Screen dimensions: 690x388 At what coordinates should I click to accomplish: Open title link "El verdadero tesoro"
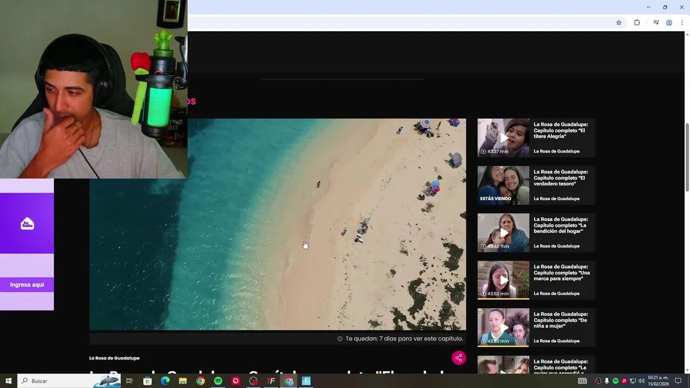pos(561,178)
